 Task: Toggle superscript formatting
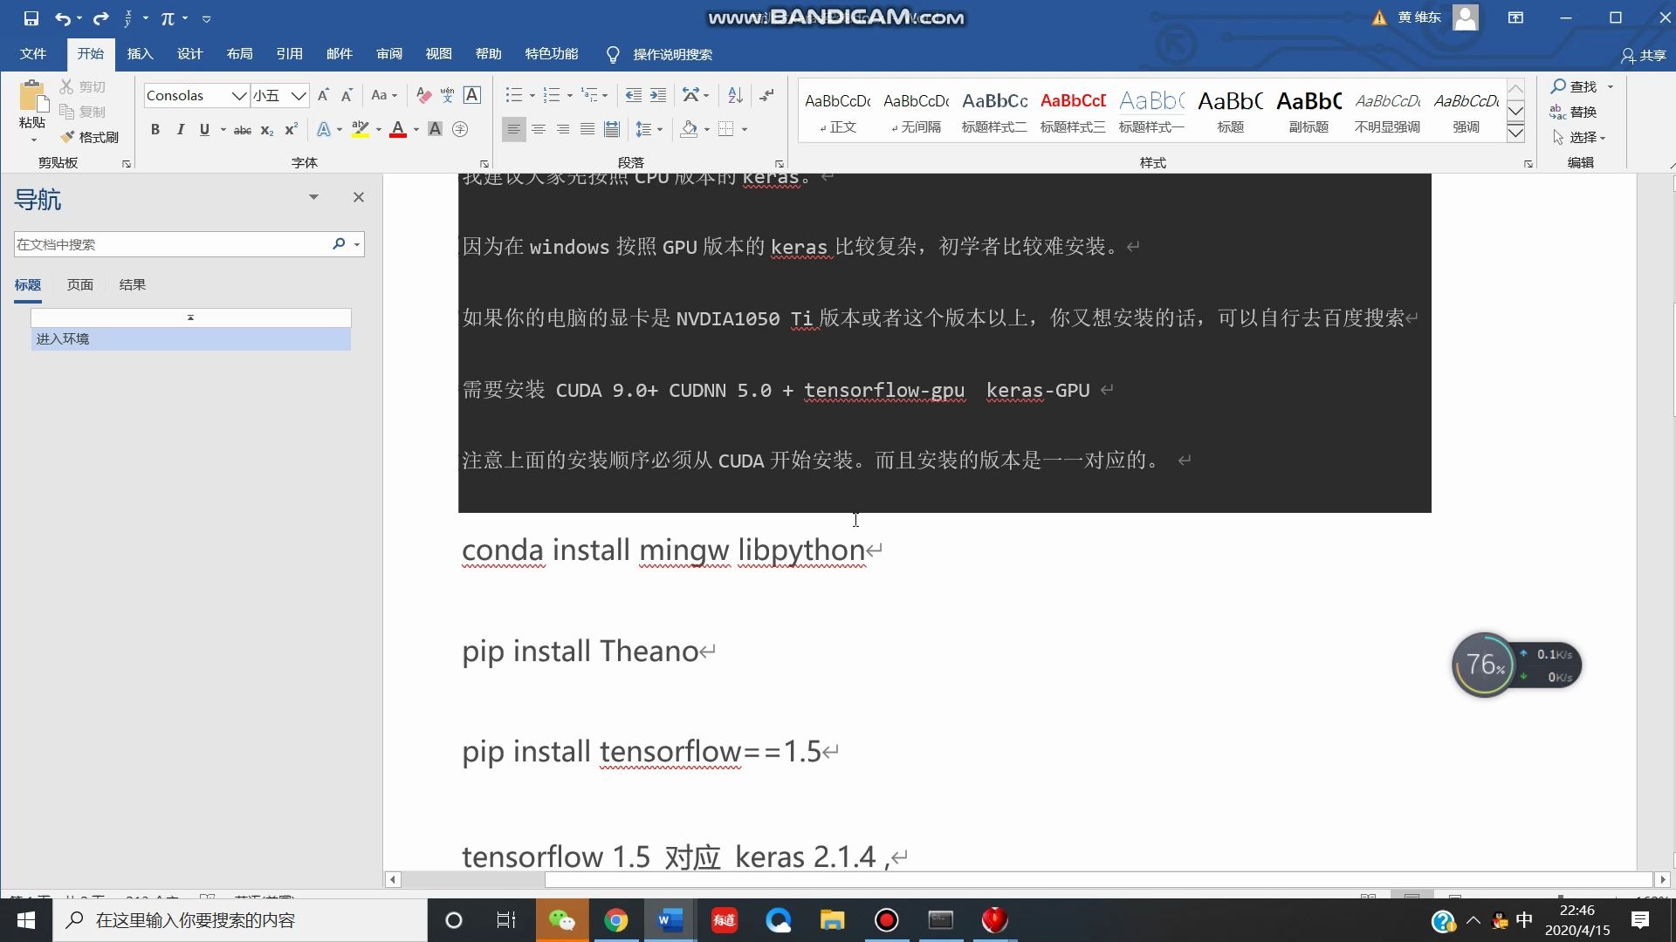click(292, 129)
